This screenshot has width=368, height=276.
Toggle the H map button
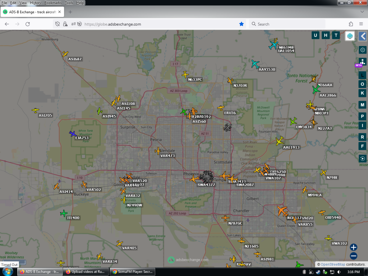[326, 36]
